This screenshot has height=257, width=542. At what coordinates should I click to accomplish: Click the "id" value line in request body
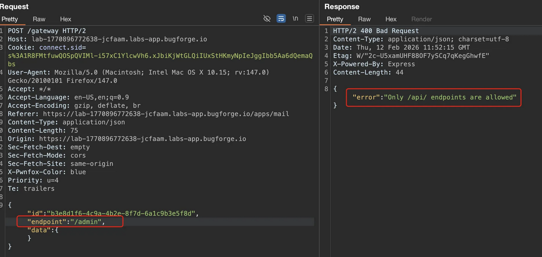[x=113, y=213]
